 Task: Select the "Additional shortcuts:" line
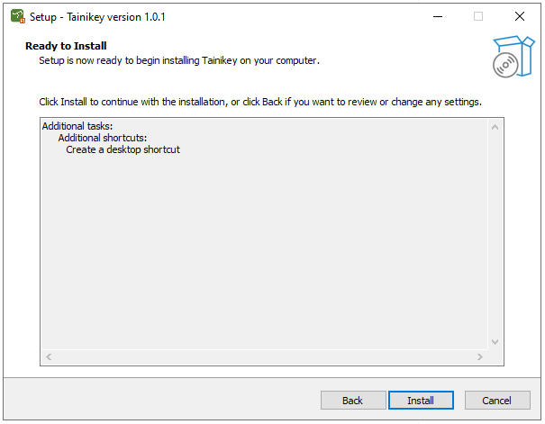coord(102,138)
